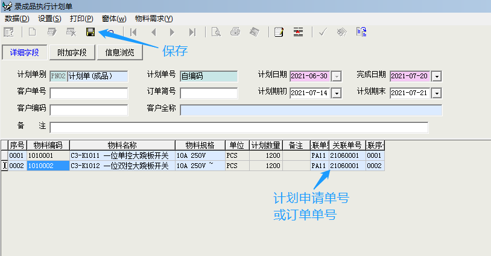Open the 完成日期 date dropdown

point(437,76)
